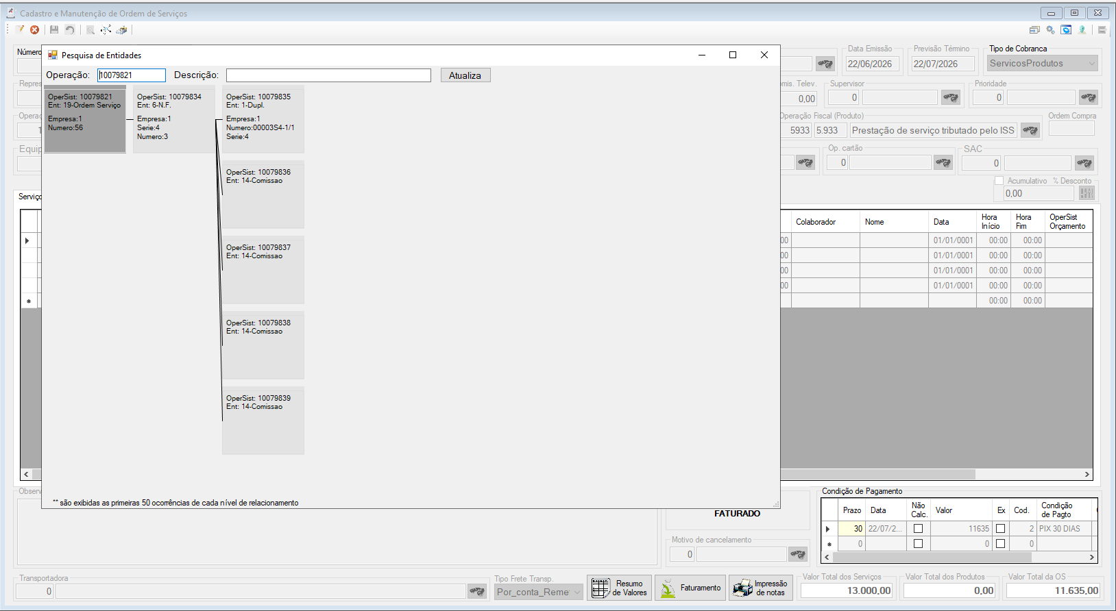This screenshot has height=611, width=1116.
Task: Click the edit record pencil toolbar icon
Action: click(21, 29)
